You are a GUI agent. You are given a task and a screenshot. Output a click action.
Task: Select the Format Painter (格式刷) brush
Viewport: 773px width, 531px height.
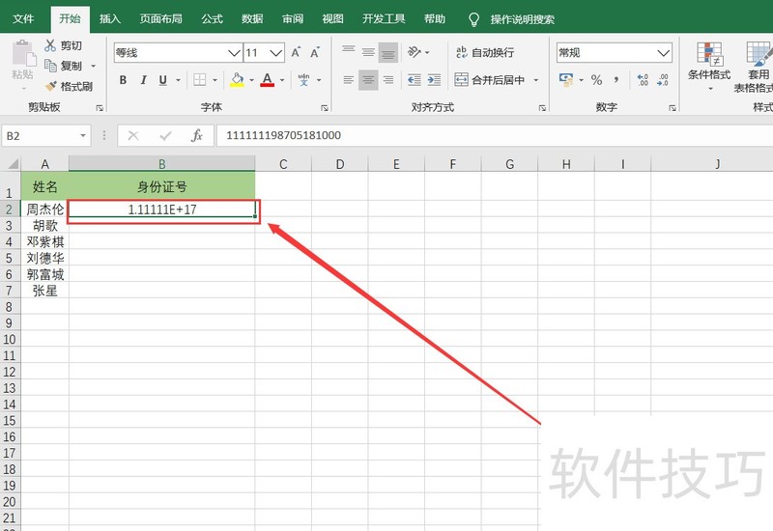(51, 86)
